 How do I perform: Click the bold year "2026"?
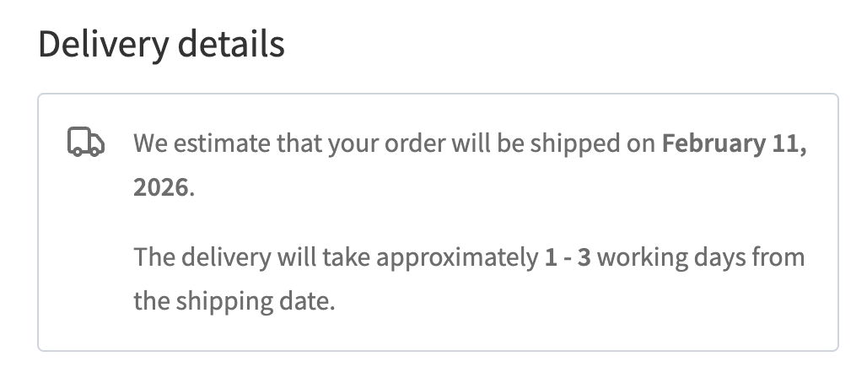tap(160, 186)
